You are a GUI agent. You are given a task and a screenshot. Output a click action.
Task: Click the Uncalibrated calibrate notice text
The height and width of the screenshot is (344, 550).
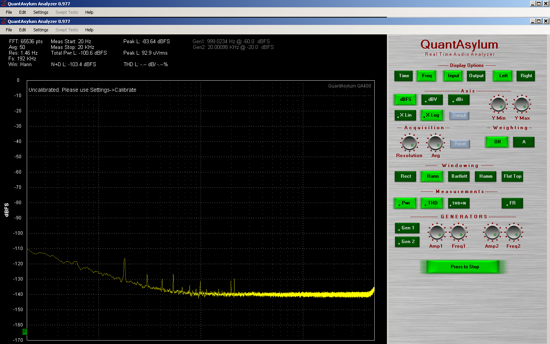click(82, 90)
